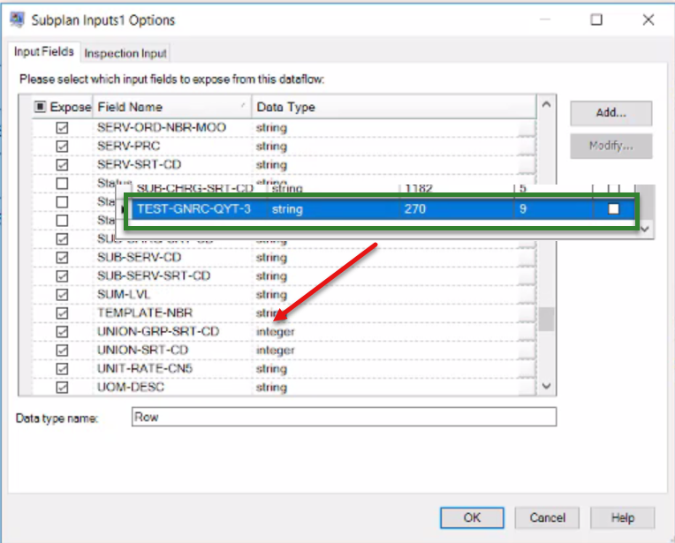Select the SERV-PRC field name

[x=128, y=146]
